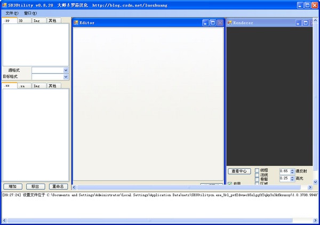Minimize the main SB3Utility window
Viewport: 320px width, 225px height.
pyautogui.click(x=300, y=5)
